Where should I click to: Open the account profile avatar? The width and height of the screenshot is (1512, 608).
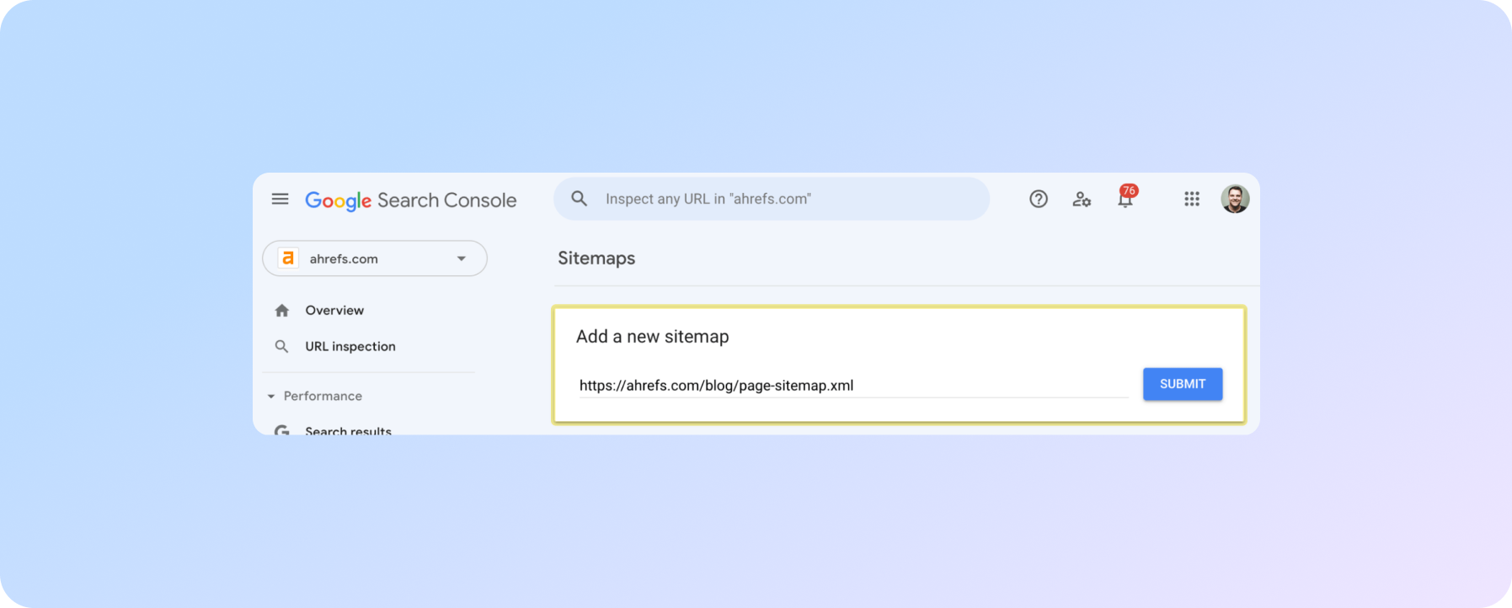[1235, 199]
